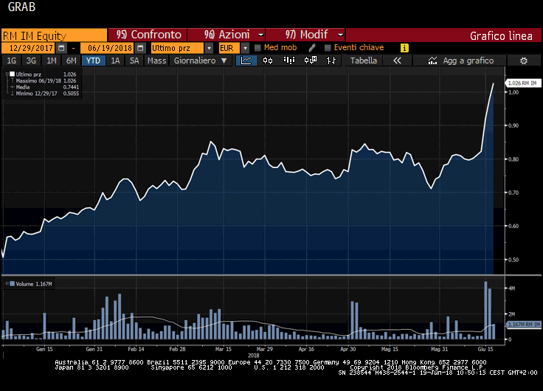This screenshot has height=391, width=543.
Task: Click the Massimo 06/19/18 legend row
Action: (46, 80)
